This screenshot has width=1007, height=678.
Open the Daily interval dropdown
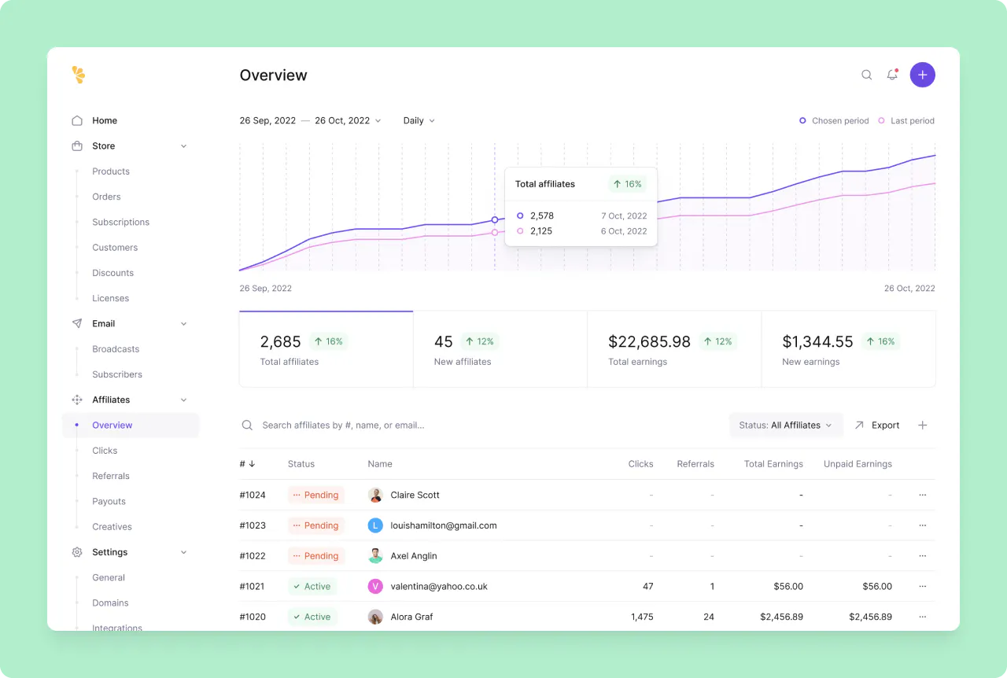tap(418, 120)
